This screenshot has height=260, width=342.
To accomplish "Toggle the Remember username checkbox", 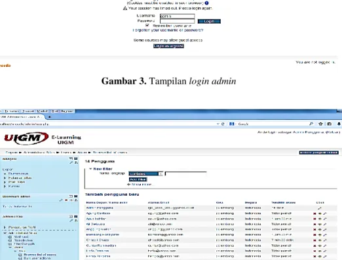I will tap(147, 26).
